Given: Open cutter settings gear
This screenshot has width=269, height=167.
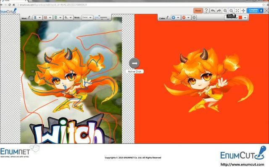Looking at the screenshot, I should [194, 18].
